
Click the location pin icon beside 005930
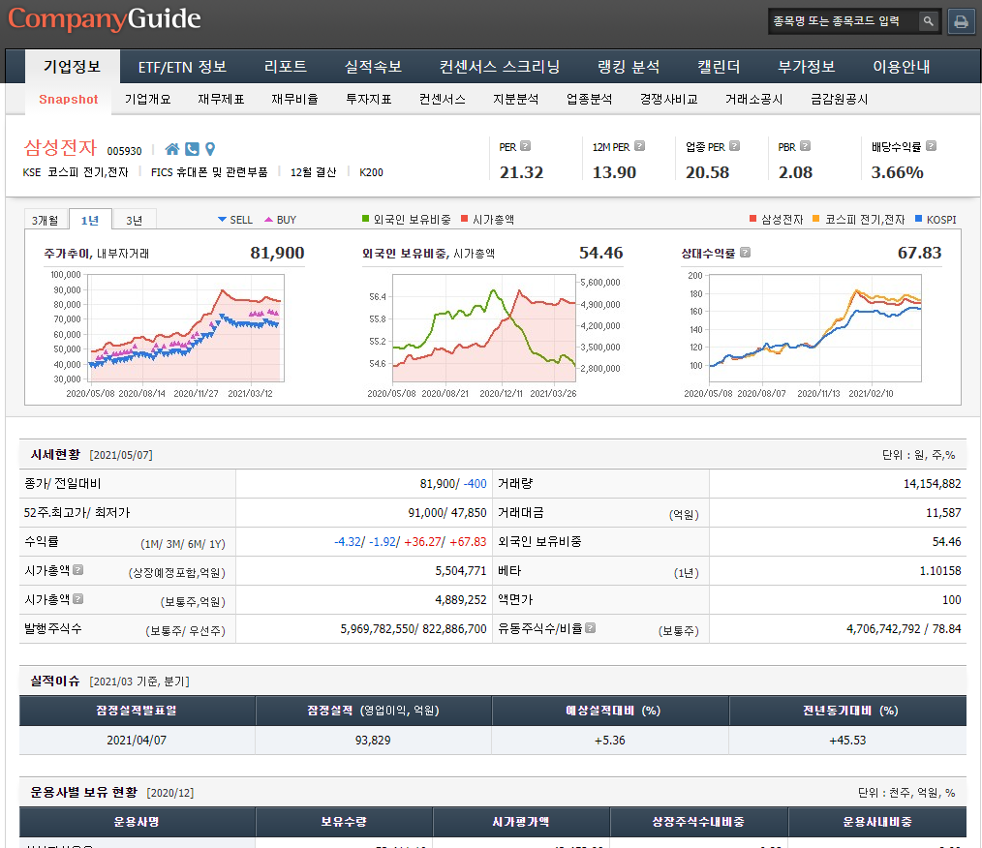(x=210, y=149)
